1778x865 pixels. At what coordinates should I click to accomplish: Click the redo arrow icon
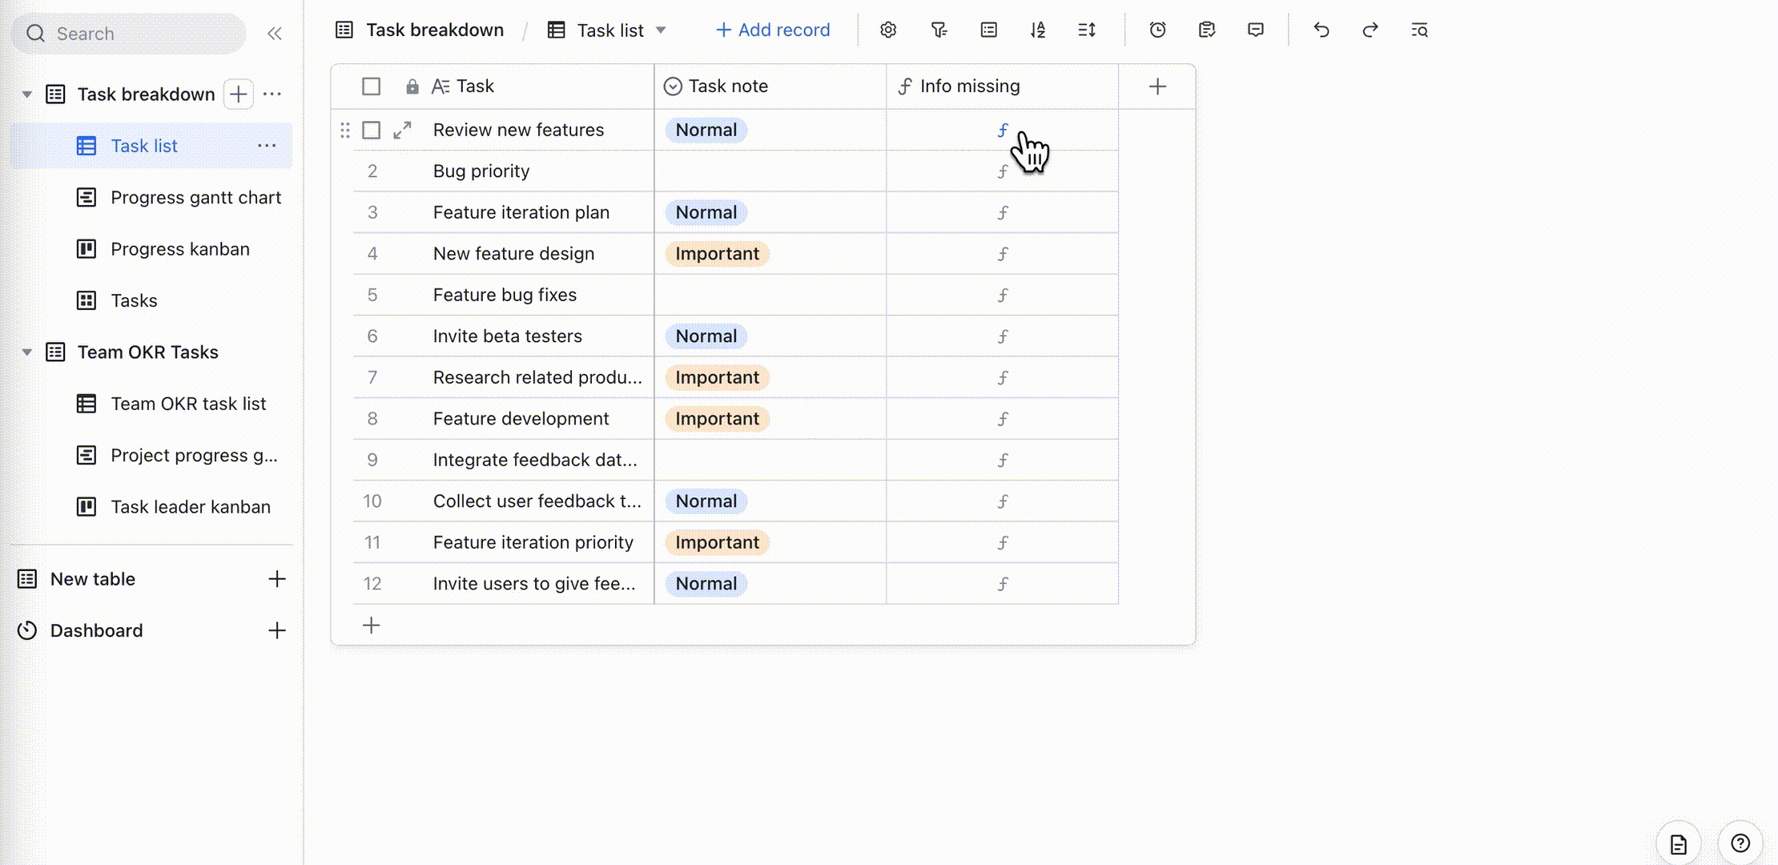click(x=1370, y=30)
